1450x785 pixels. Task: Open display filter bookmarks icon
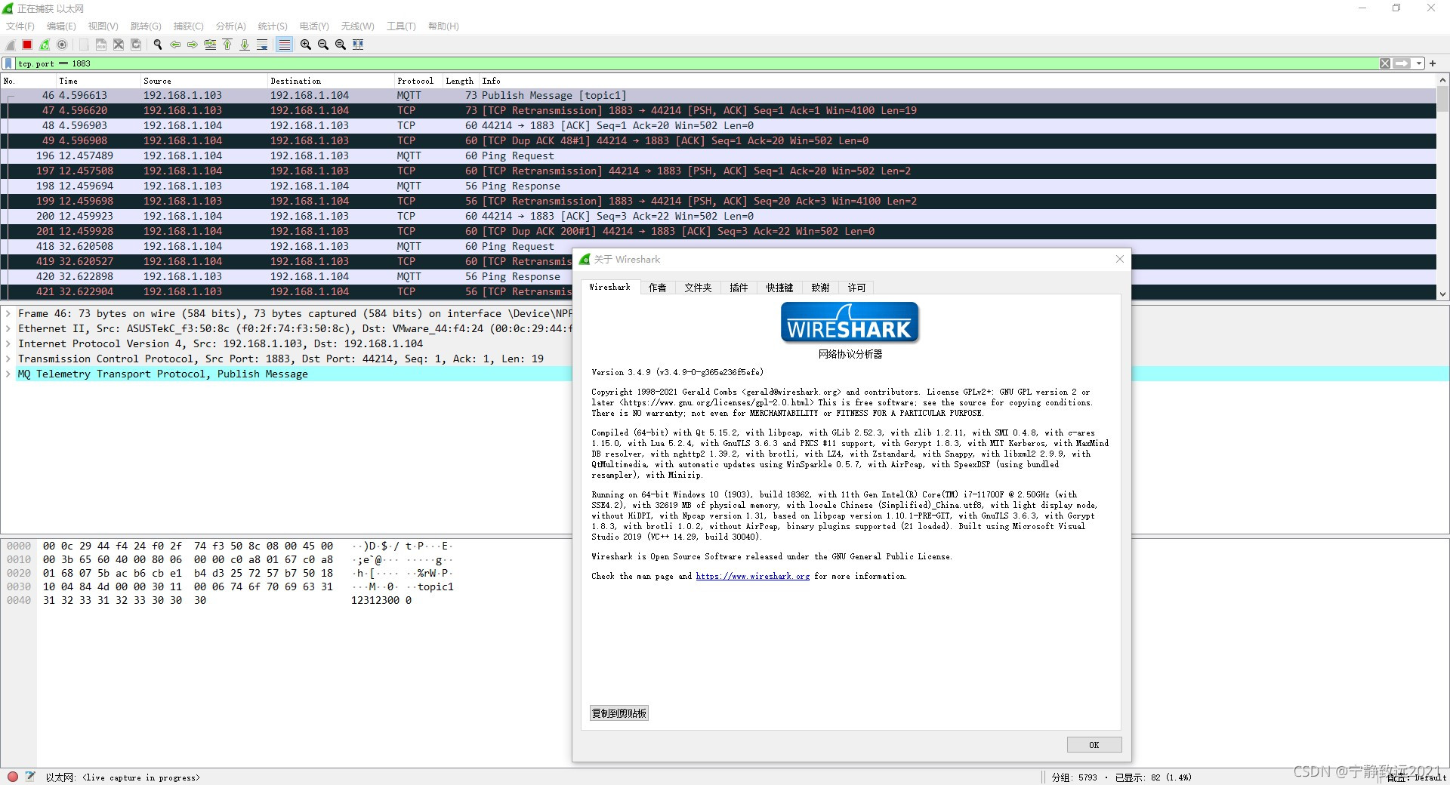[x=8, y=63]
